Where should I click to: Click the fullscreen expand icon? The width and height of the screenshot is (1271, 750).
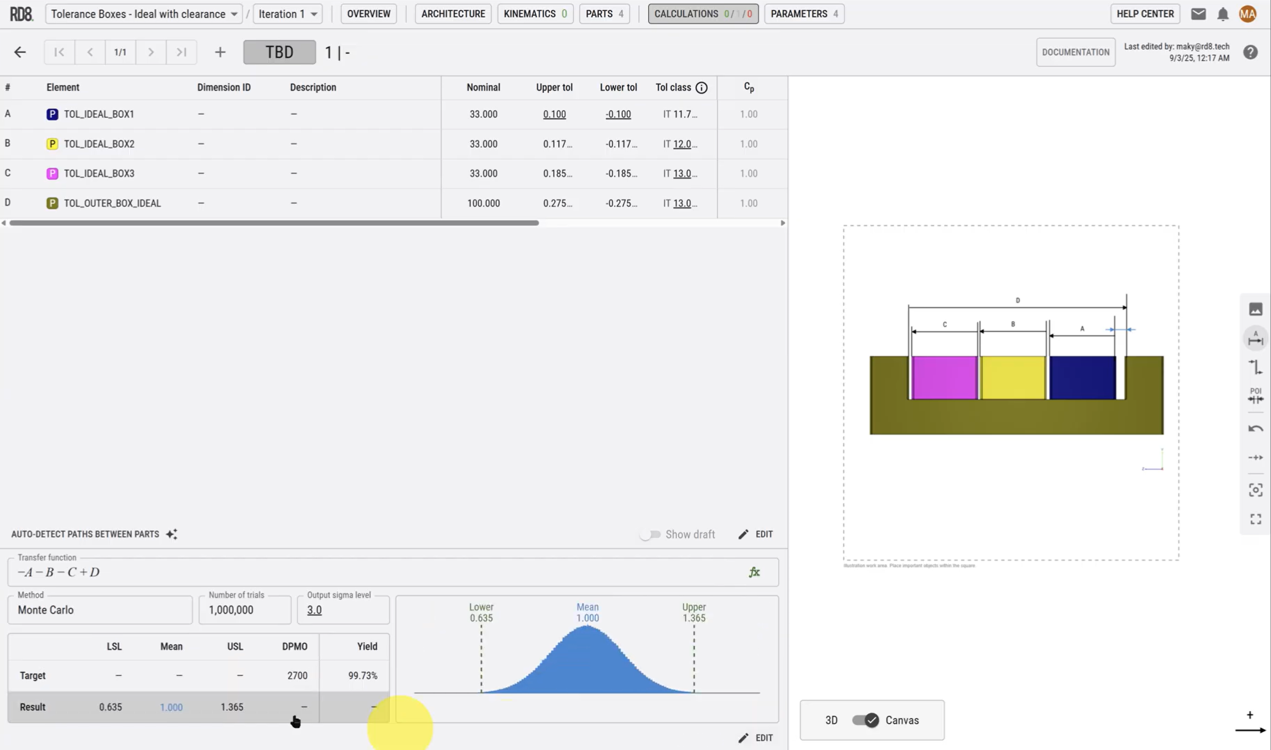pos(1255,519)
